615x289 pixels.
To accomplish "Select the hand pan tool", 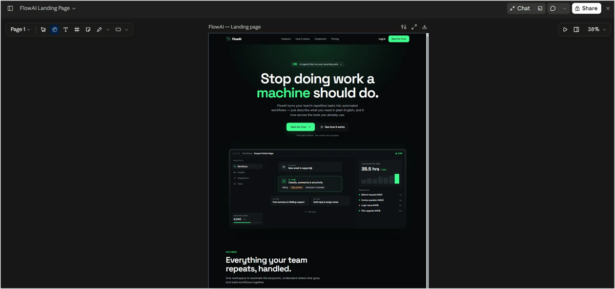I will coord(54,30).
